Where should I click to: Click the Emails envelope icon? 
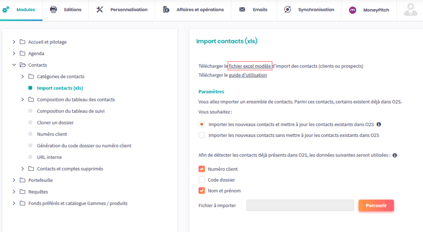242,10
